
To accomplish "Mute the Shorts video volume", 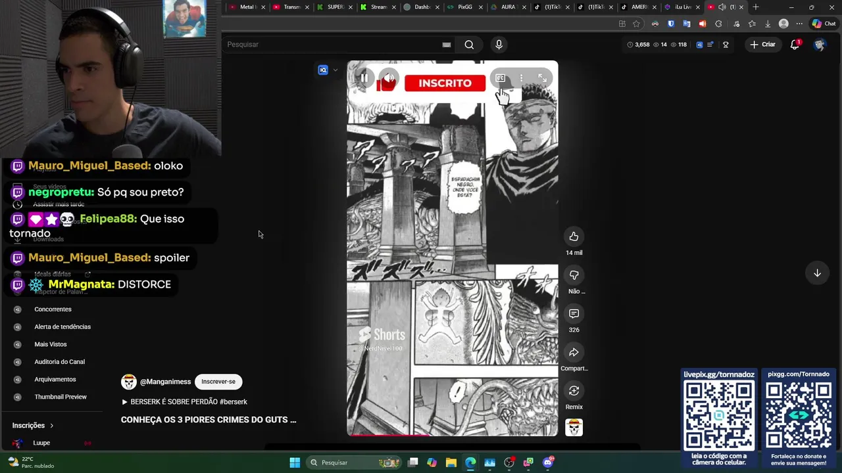I will click(389, 78).
